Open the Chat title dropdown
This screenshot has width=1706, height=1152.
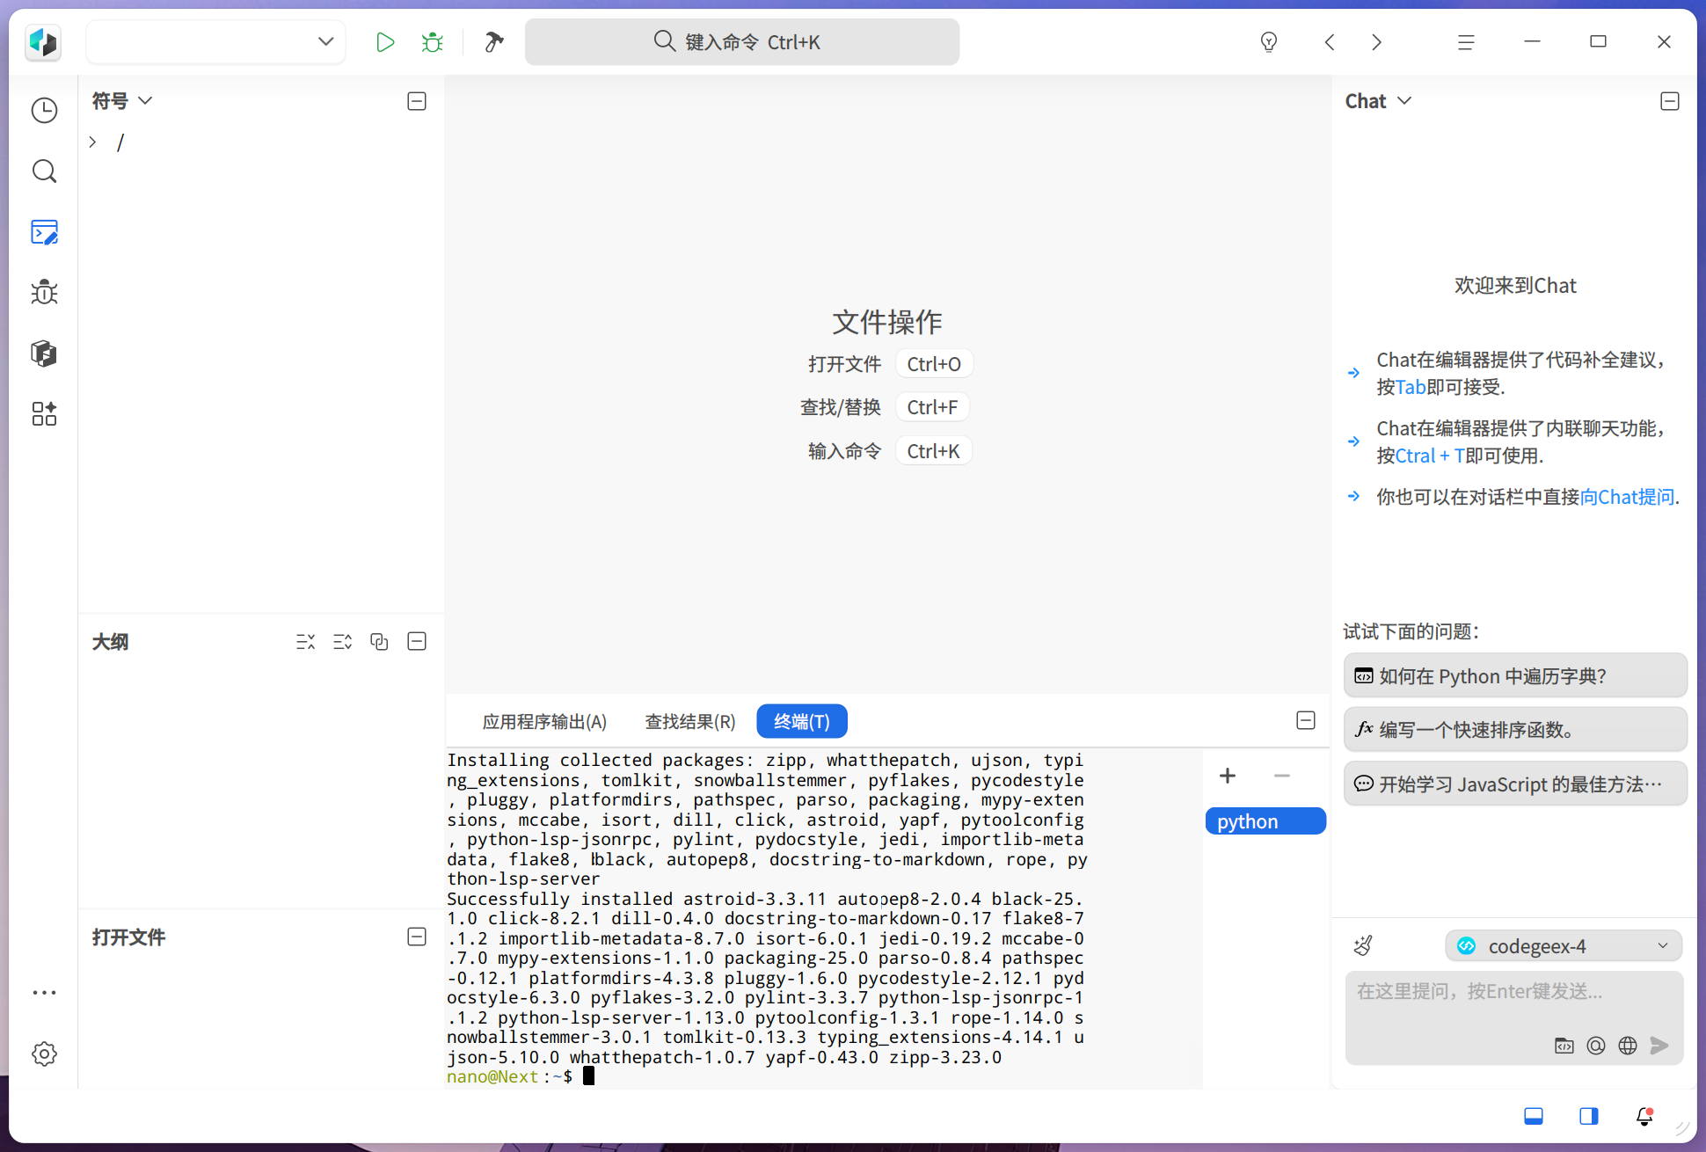(1378, 101)
